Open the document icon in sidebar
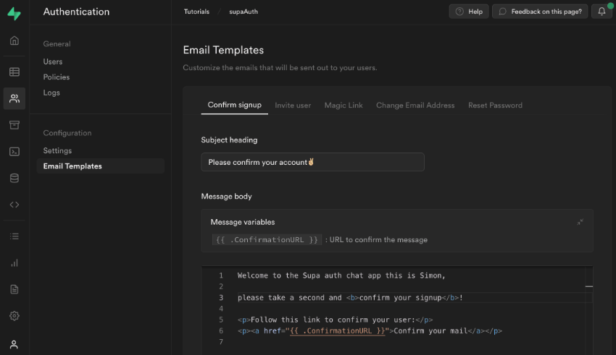 pyautogui.click(x=14, y=289)
